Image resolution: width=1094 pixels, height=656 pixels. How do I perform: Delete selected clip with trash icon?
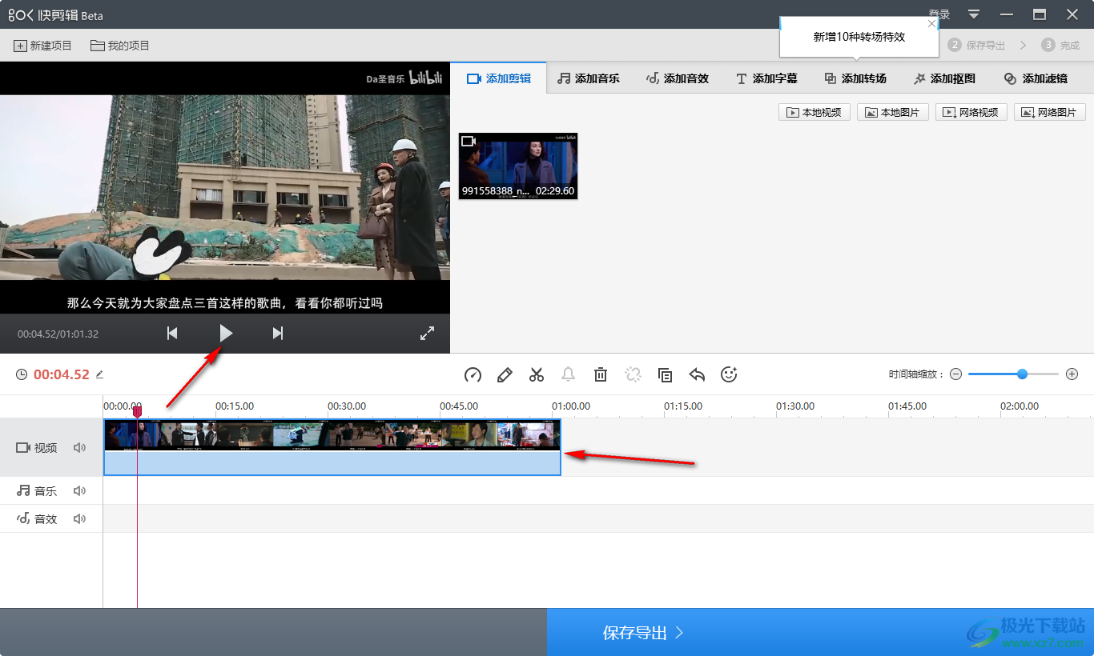(x=601, y=374)
